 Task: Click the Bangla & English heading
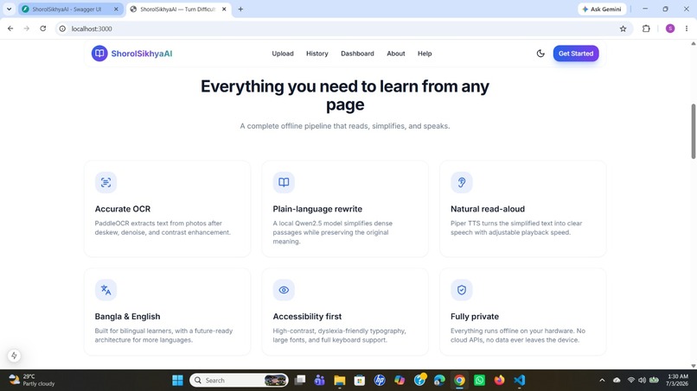pos(128,317)
